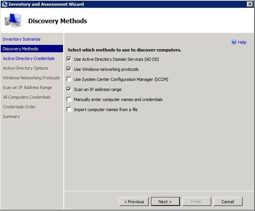Click the blue Help question mark icon
This screenshot has height=211, width=255.
point(234,42)
